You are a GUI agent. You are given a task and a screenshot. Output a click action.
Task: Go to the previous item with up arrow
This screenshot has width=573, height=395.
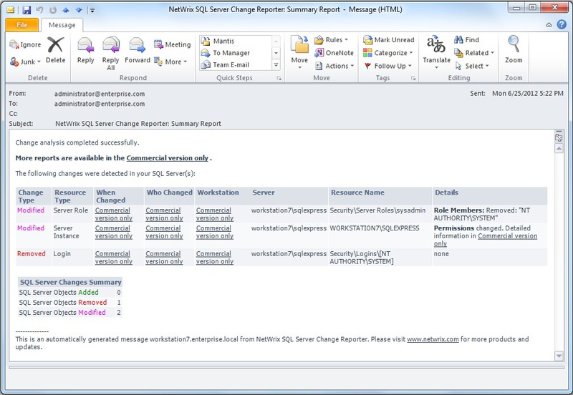tap(66, 10)
